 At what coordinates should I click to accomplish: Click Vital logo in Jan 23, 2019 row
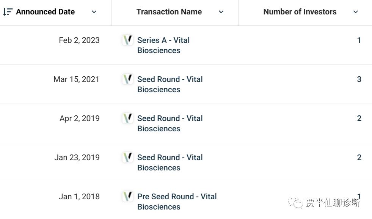tap(127, 157)
